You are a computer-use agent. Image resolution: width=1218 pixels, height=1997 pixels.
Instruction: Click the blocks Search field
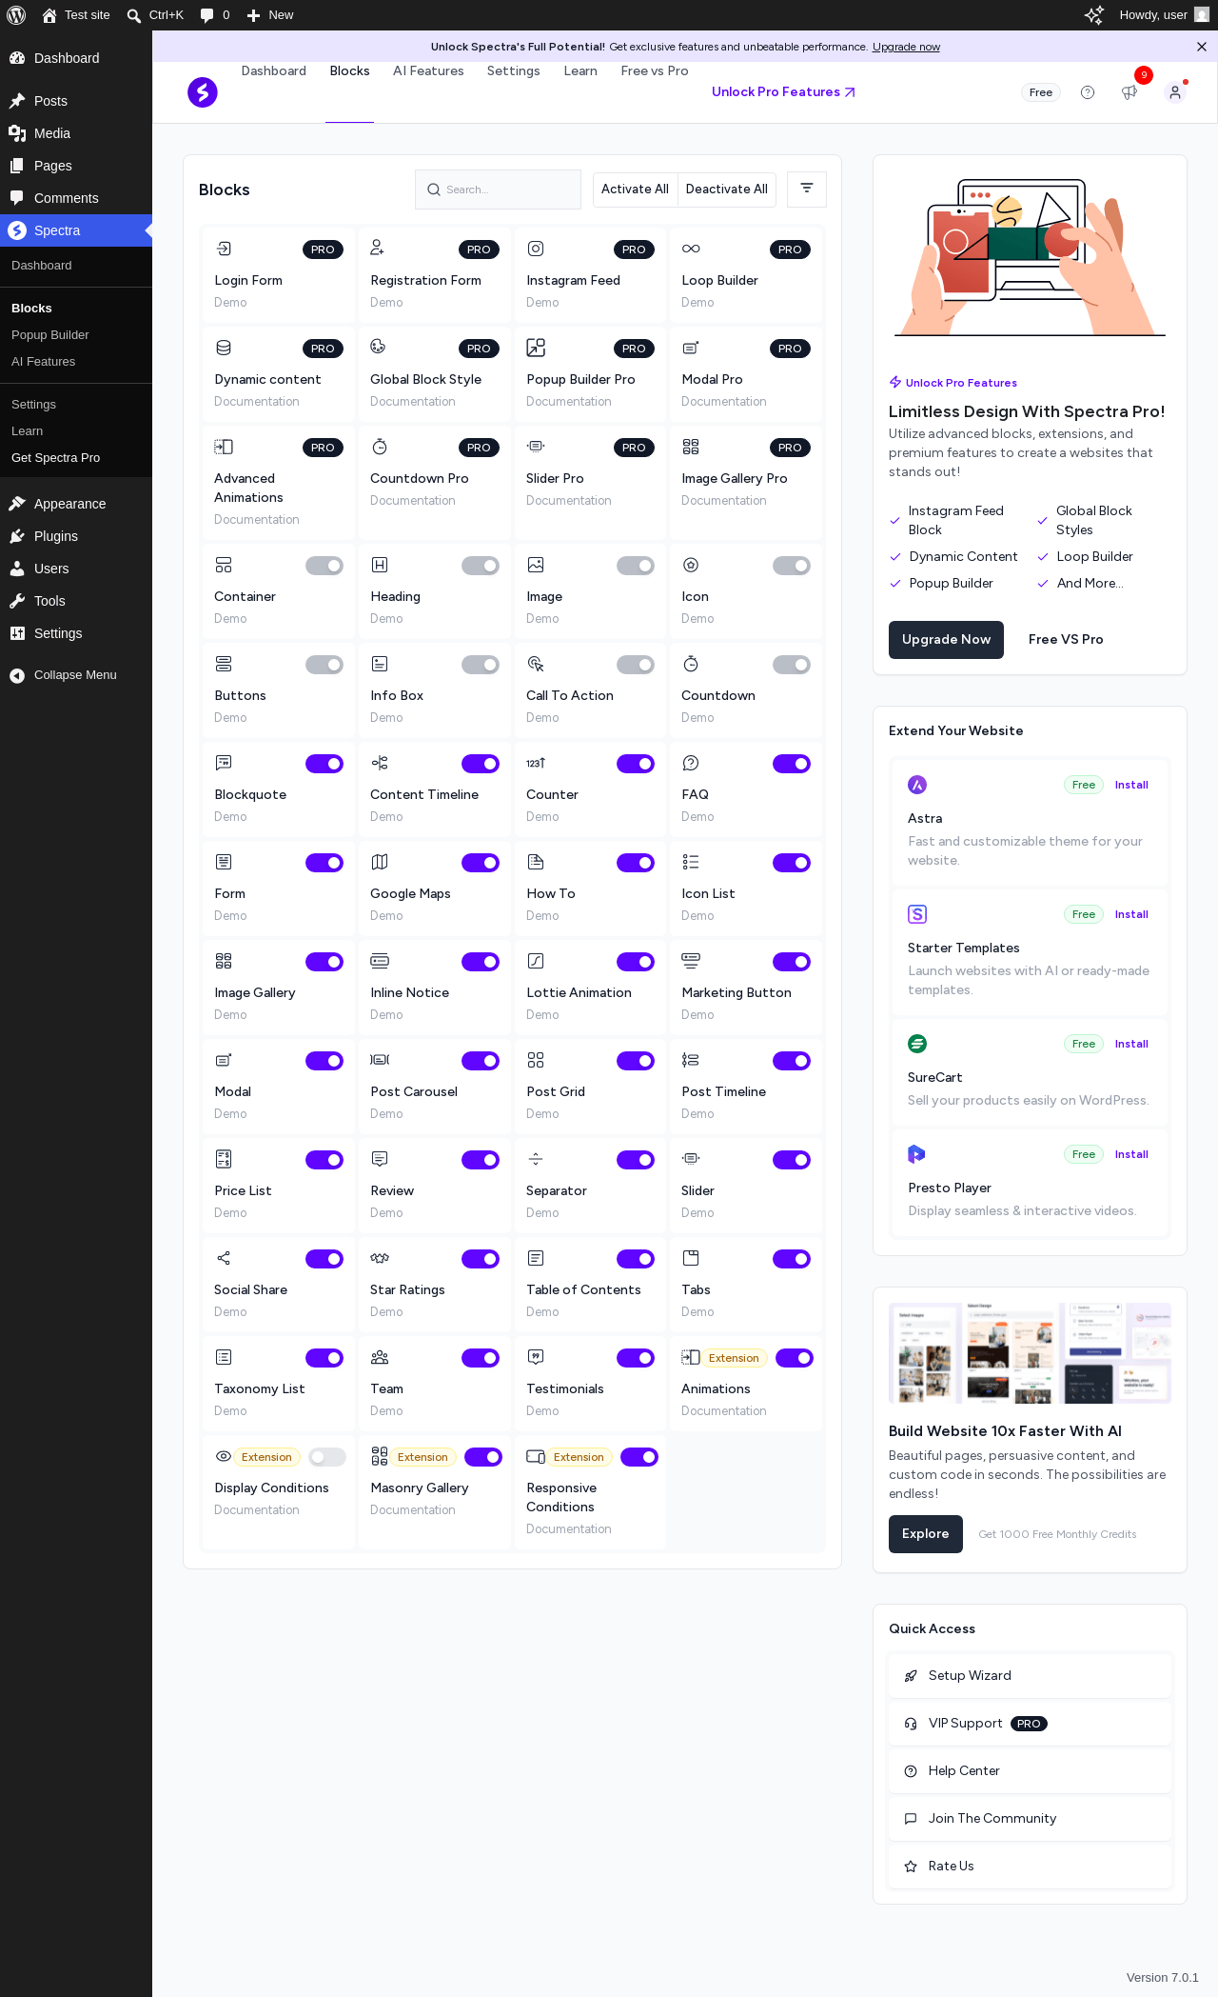point(498,190)
